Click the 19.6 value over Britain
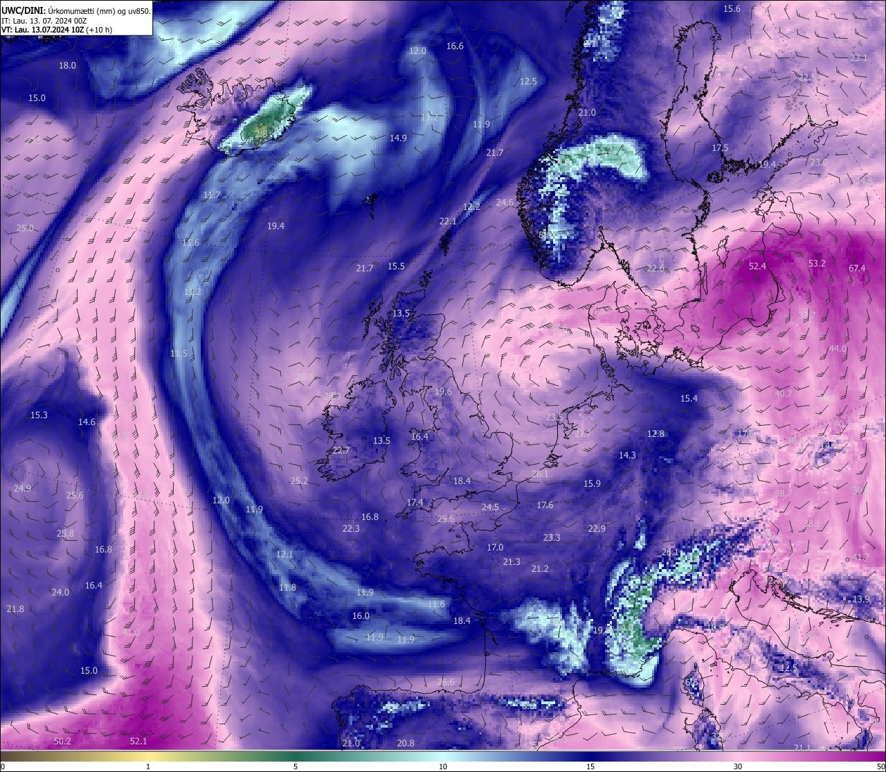 [443, 391]
